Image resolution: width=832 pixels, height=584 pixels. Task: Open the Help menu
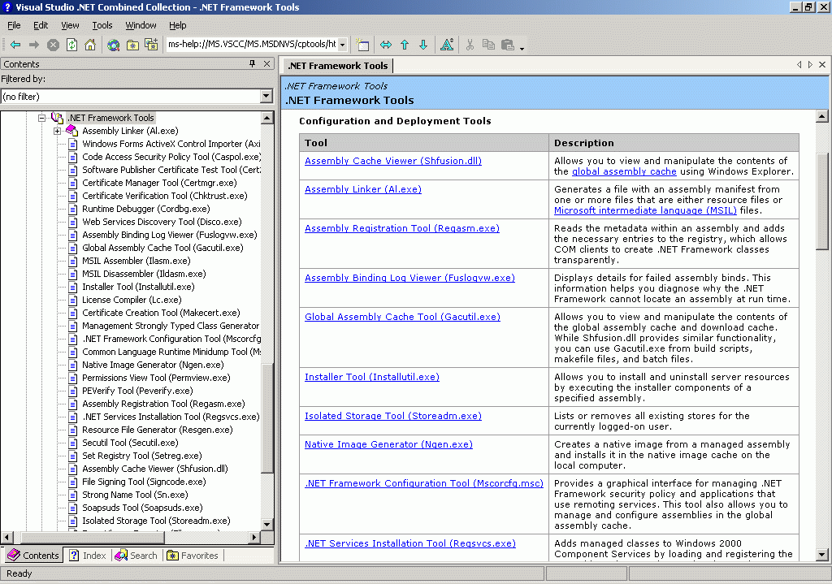(x=178, y=25)
